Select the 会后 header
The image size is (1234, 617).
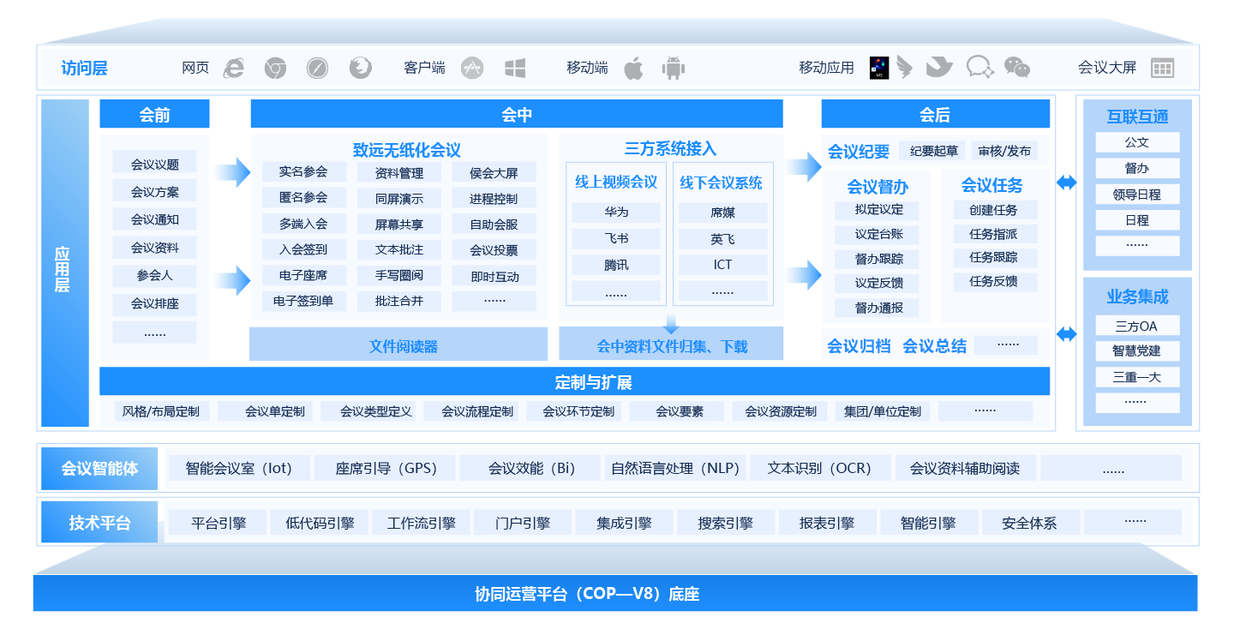(935, 114)
